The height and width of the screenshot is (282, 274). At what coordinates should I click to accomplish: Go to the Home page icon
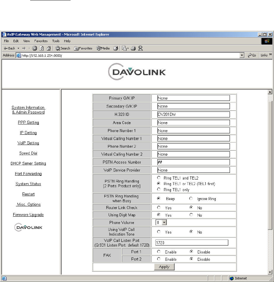[48, 48]
